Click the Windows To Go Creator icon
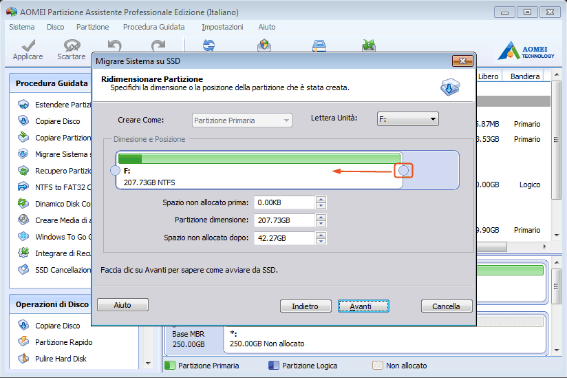 point(23,237)
